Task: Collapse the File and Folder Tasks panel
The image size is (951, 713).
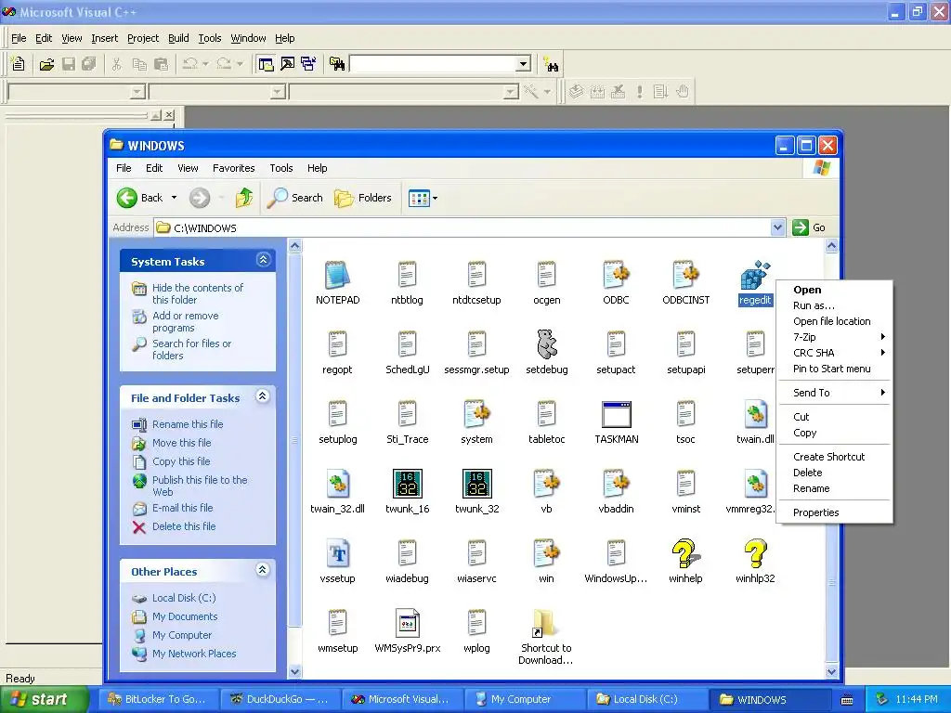Action: point(262,396)
